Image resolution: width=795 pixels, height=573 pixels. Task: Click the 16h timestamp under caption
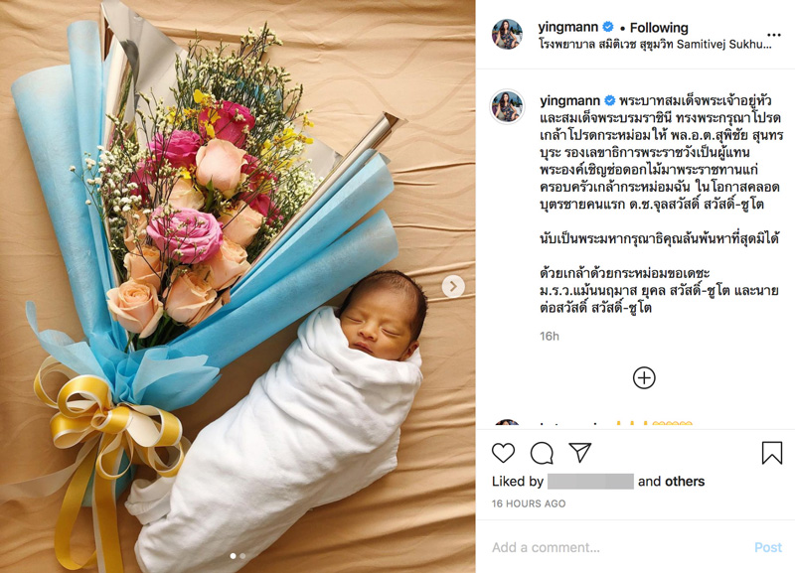550,336
